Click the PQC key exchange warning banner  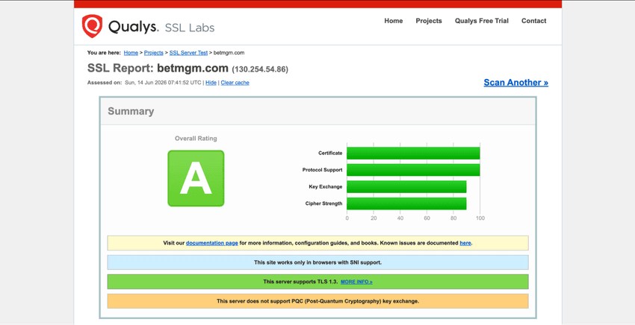[318, 301]
